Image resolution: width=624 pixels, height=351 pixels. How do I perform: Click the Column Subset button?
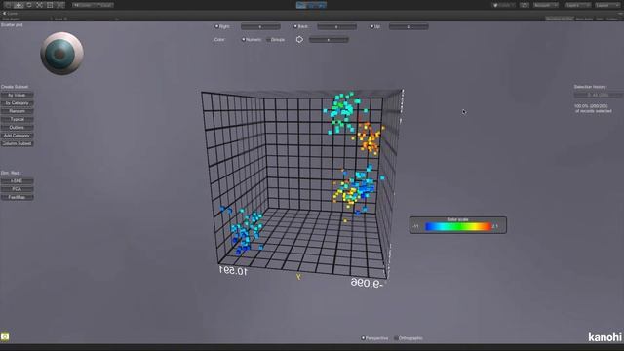[x=18, y=143]
